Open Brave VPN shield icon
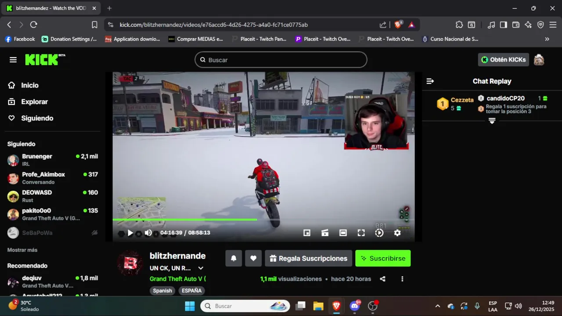 point(540,25)
